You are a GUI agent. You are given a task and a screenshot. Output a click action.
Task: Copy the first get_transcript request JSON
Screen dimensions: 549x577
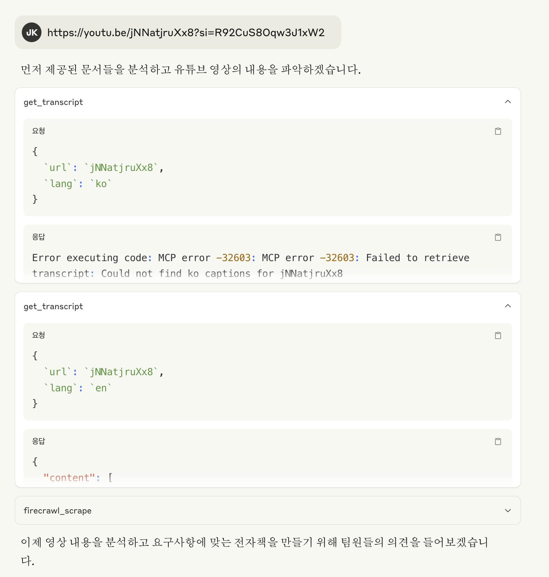(498, 131)
